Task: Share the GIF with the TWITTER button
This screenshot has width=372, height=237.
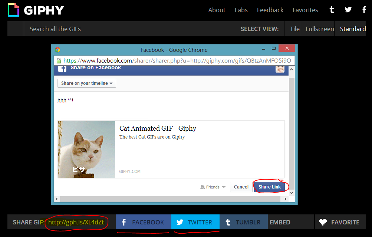Action: 195,222
